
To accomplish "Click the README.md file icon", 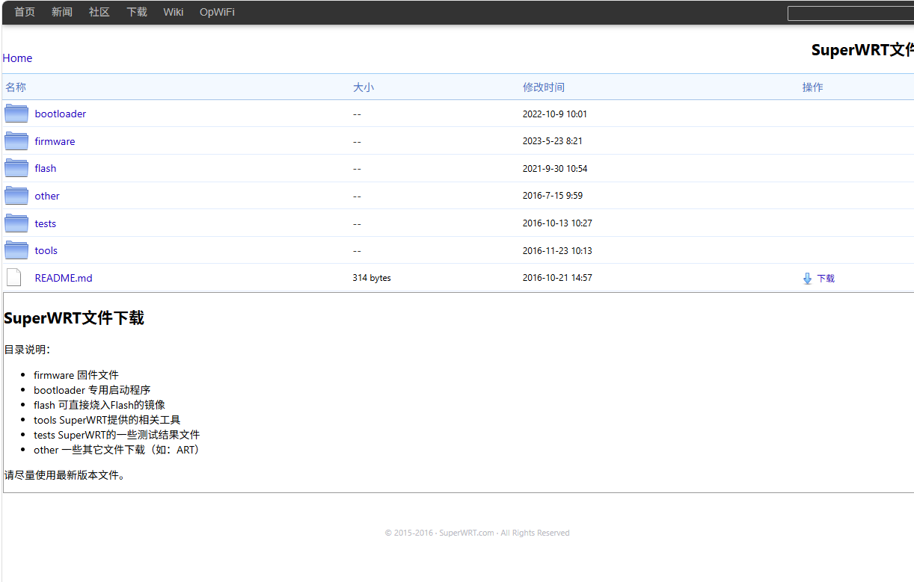I will click(13, 278).
